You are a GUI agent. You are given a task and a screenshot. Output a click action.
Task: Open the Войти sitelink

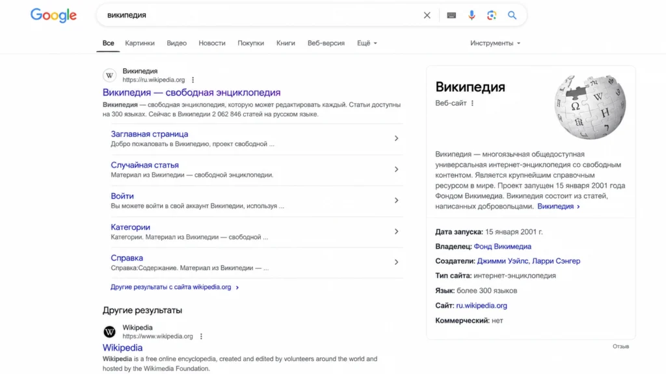[122, 196]
